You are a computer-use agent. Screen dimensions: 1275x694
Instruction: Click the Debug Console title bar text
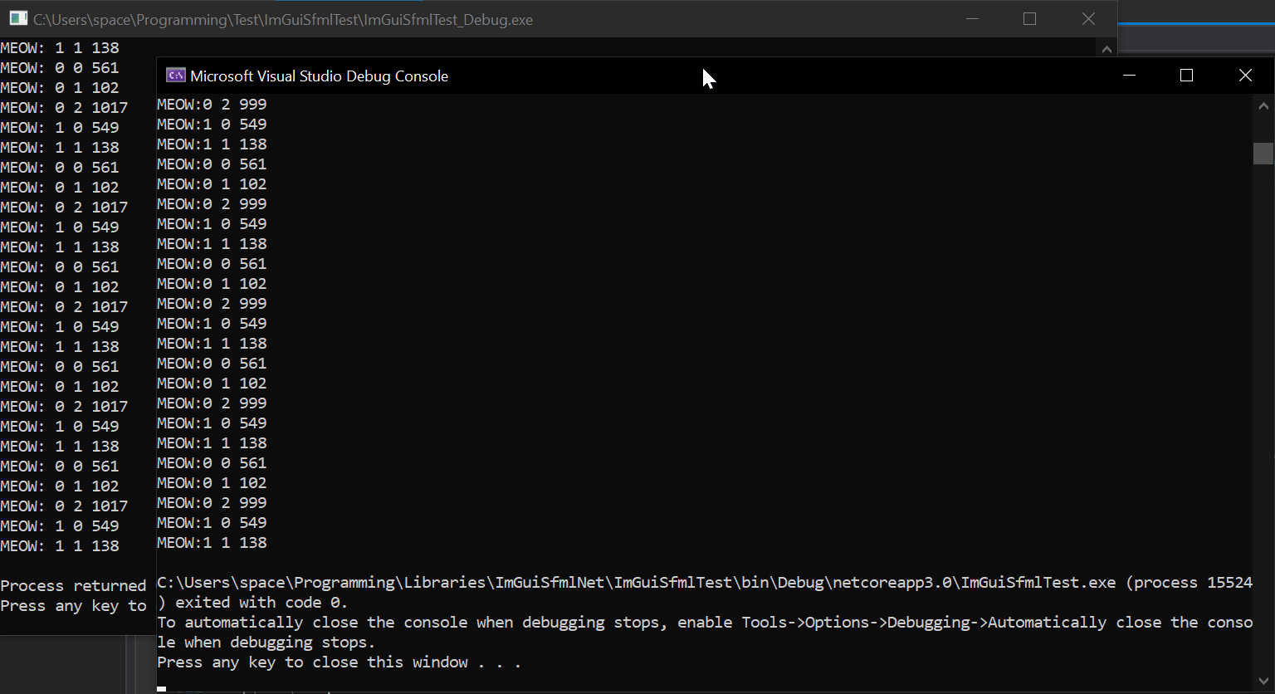click(x=318, y=76)
